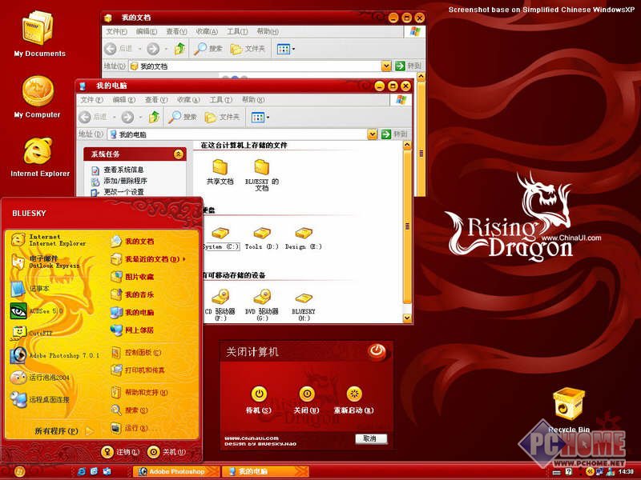Go up one folder in 我的电脑 window
The height and width of the screenshot is (480, 641).
click(x=154, y=117)
